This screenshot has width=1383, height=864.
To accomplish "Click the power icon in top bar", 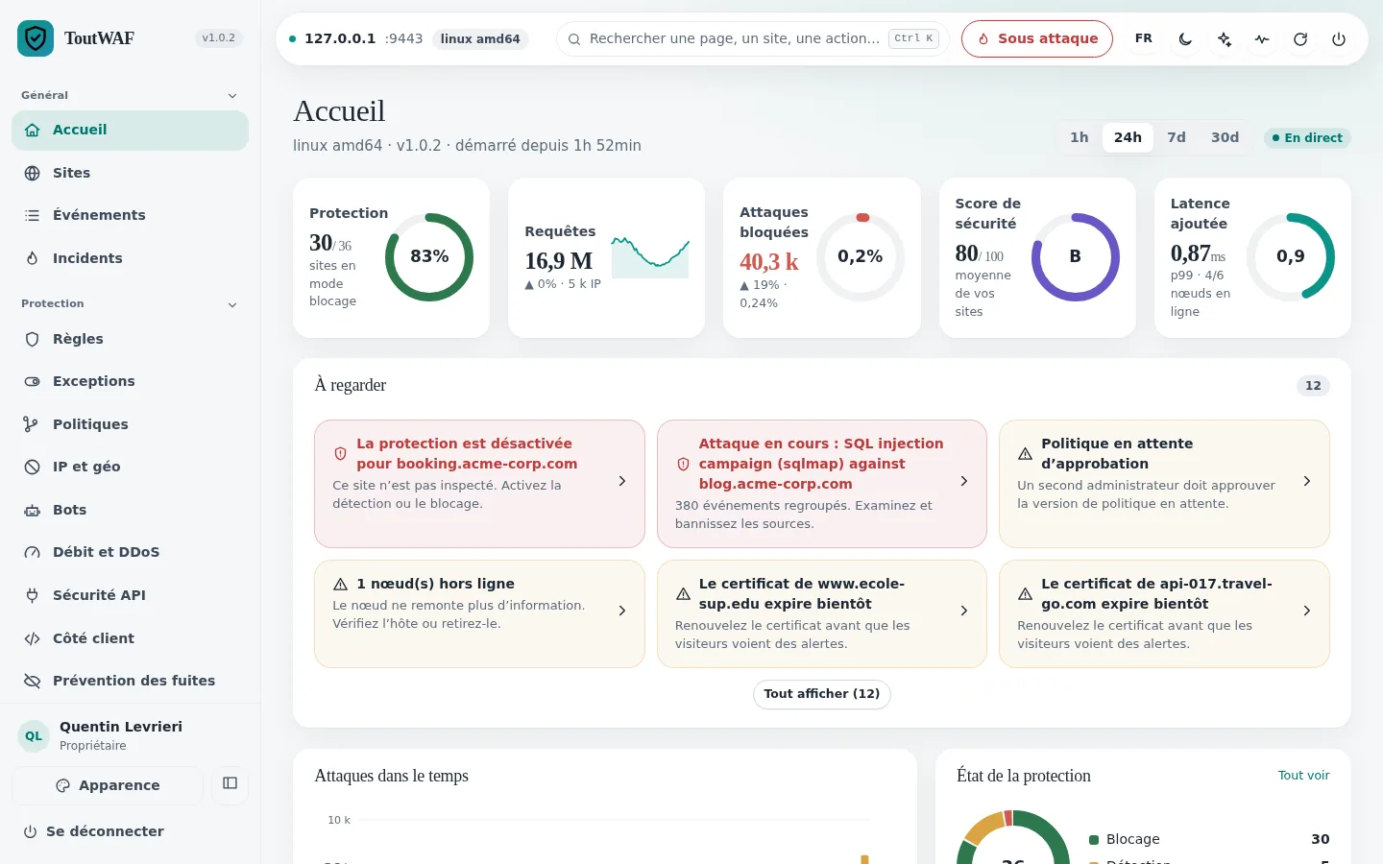I will (x=1339, y=39).
